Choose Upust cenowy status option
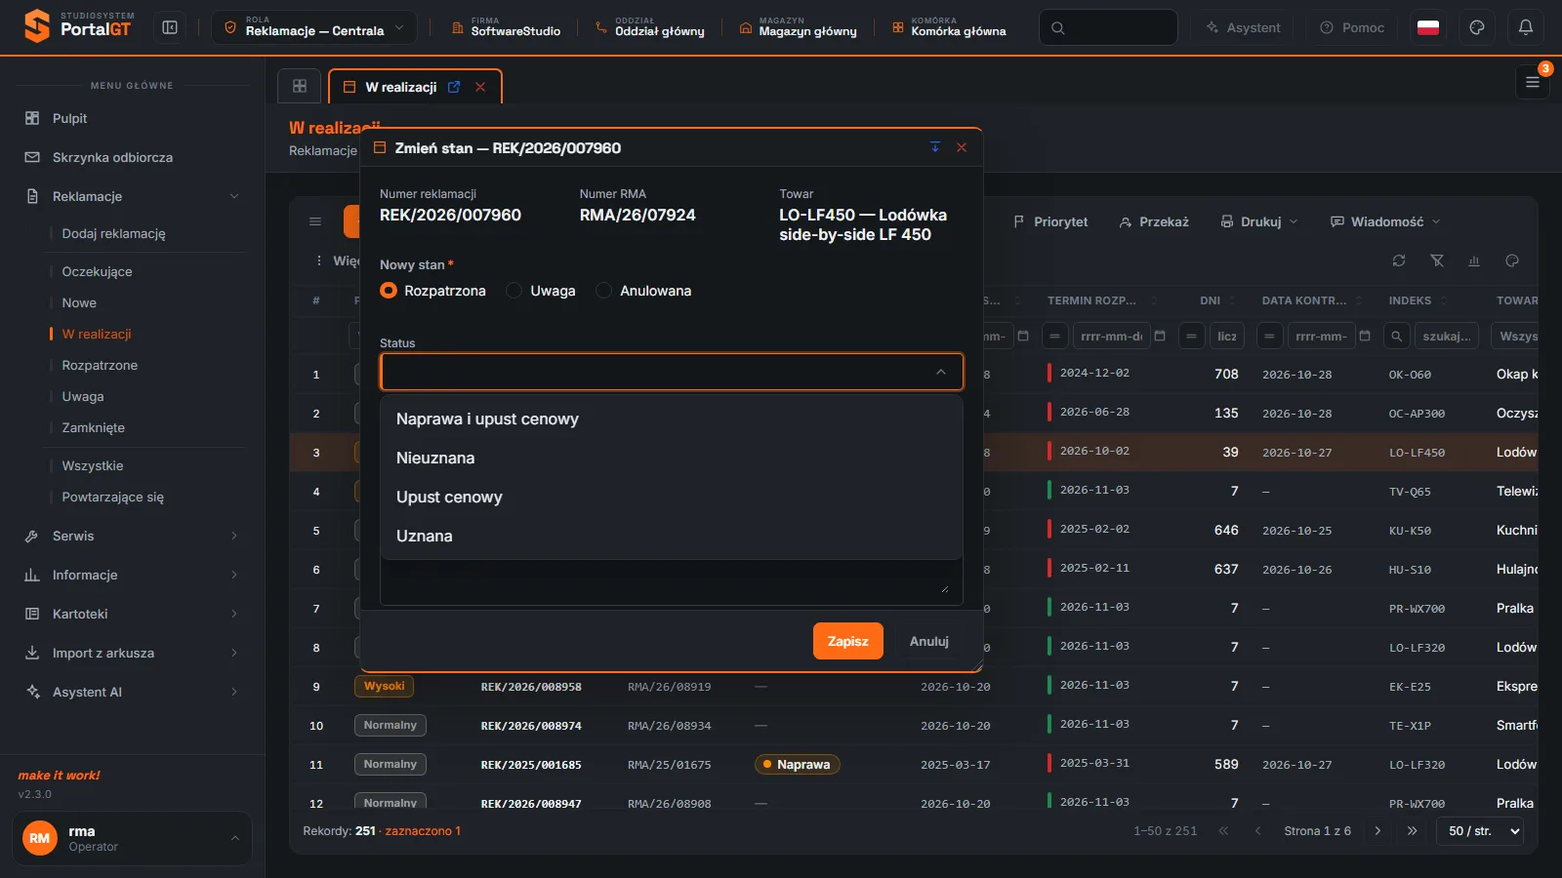Viewport: 1562px width, 878px height. tap(672, 497)
